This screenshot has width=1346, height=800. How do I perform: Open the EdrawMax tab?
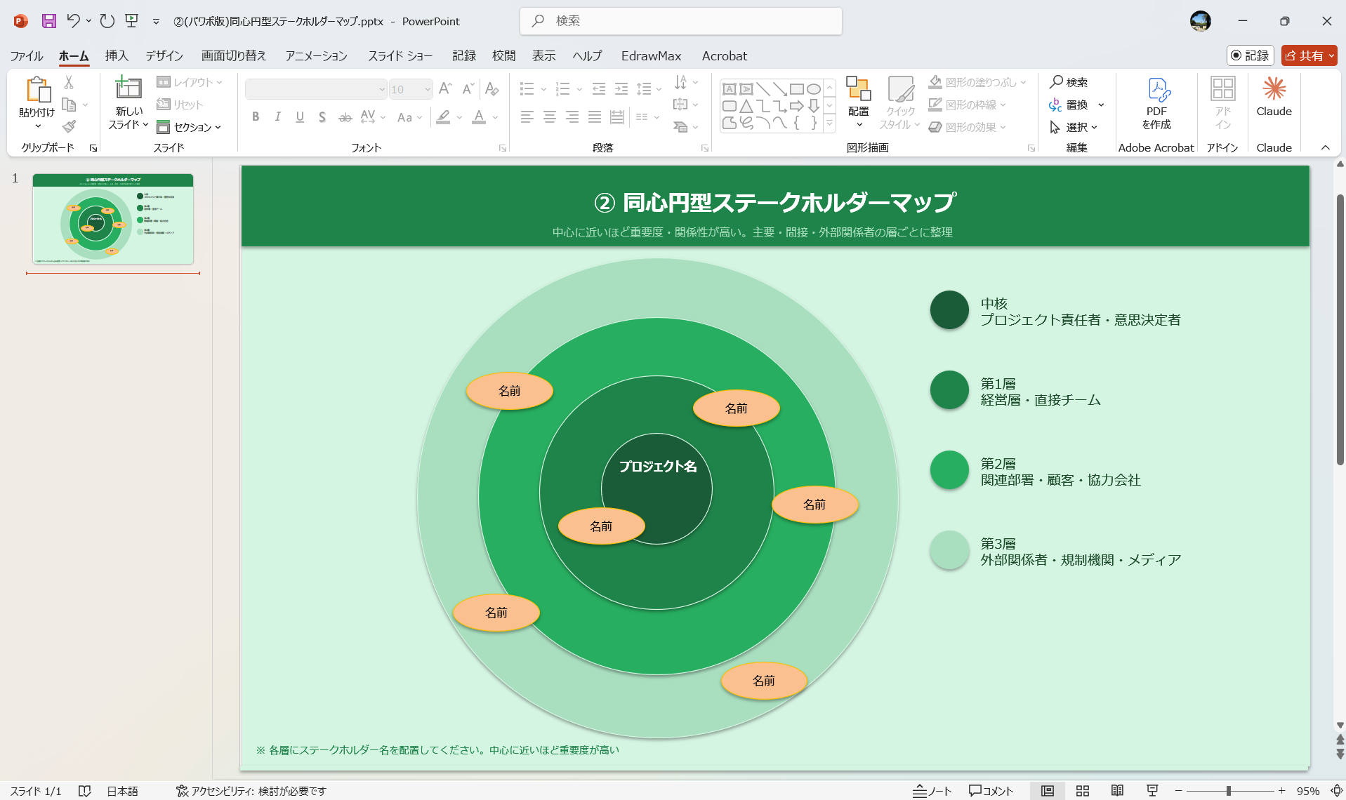[651, 55]
